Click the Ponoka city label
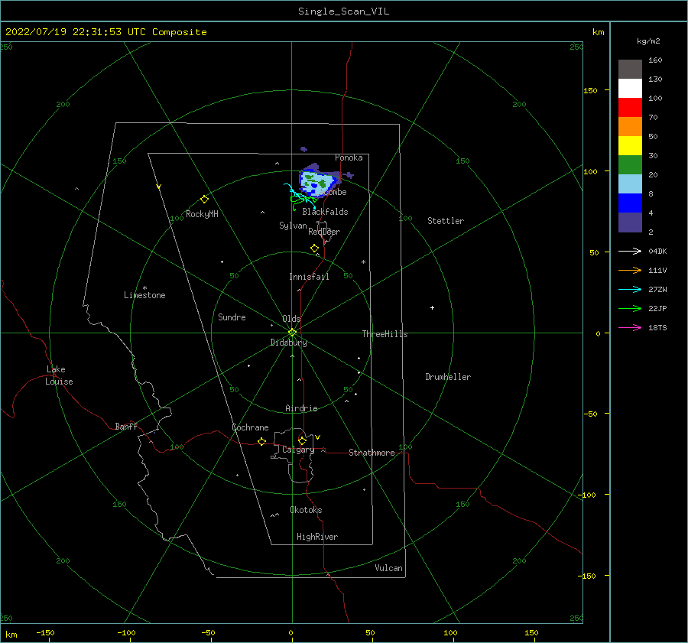The width and height of the screenshot is (688, 643). (349, 158)
